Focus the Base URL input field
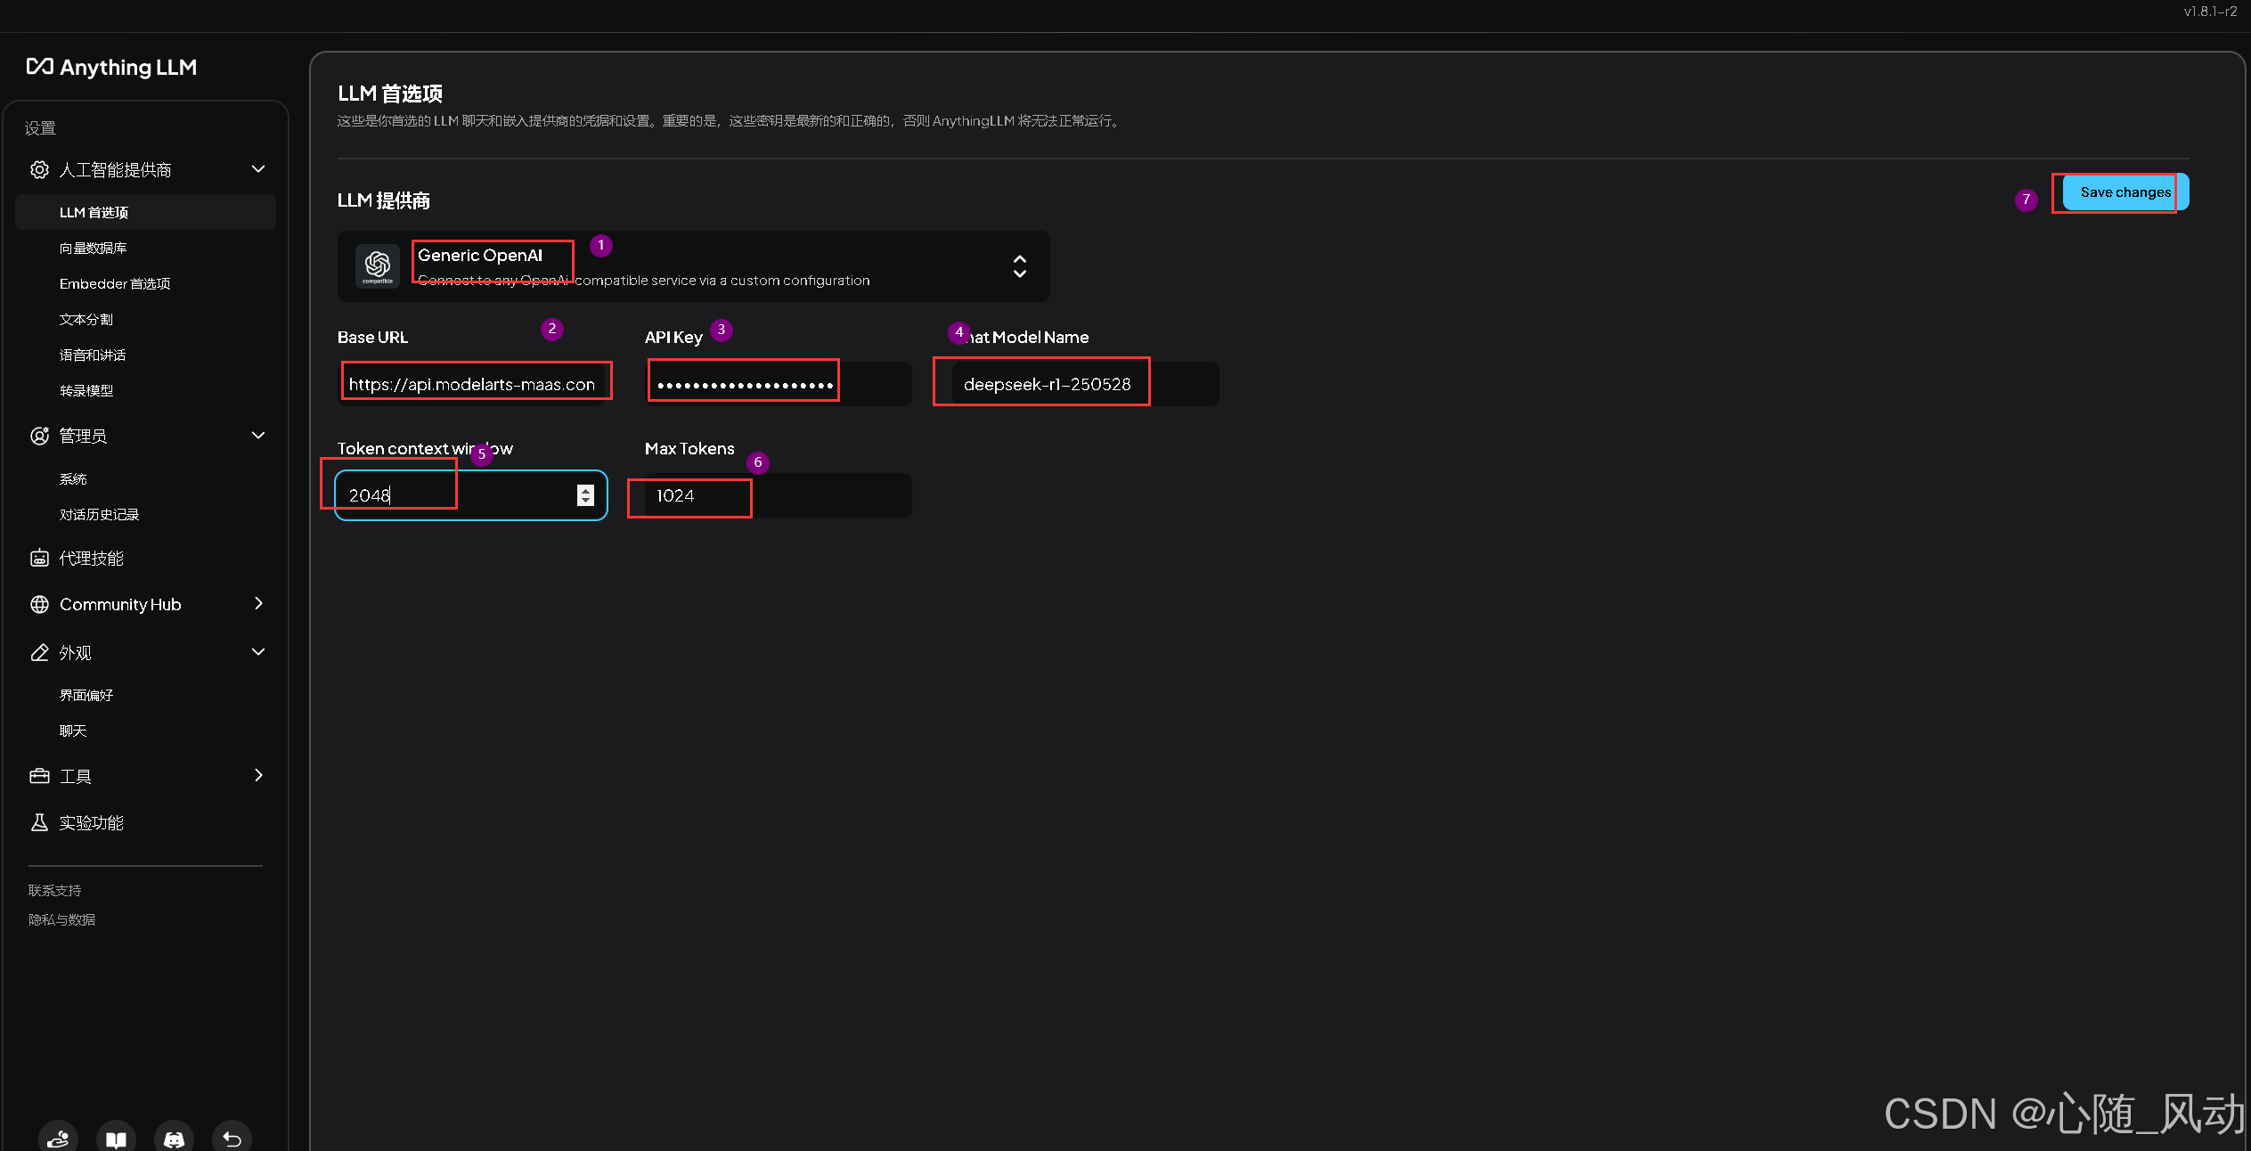This screenshot has height=1151, width=2251. tap(472, 384)
